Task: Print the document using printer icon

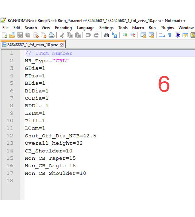Action: tap(51, 35)
